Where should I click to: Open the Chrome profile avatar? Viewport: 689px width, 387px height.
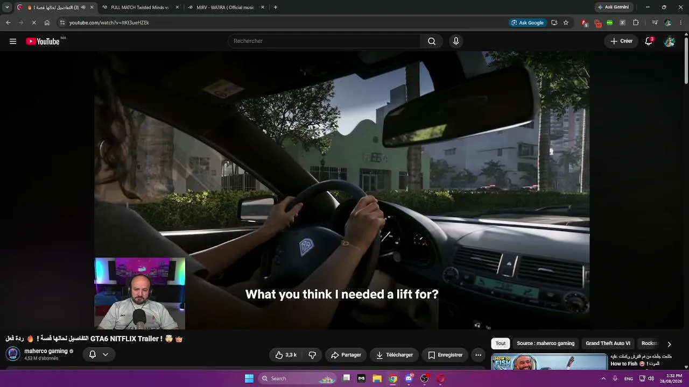tap(668, 23)
